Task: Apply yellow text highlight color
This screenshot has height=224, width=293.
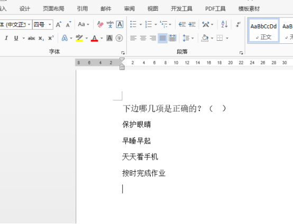Action: pyautogui.click(x=79, y=38)
